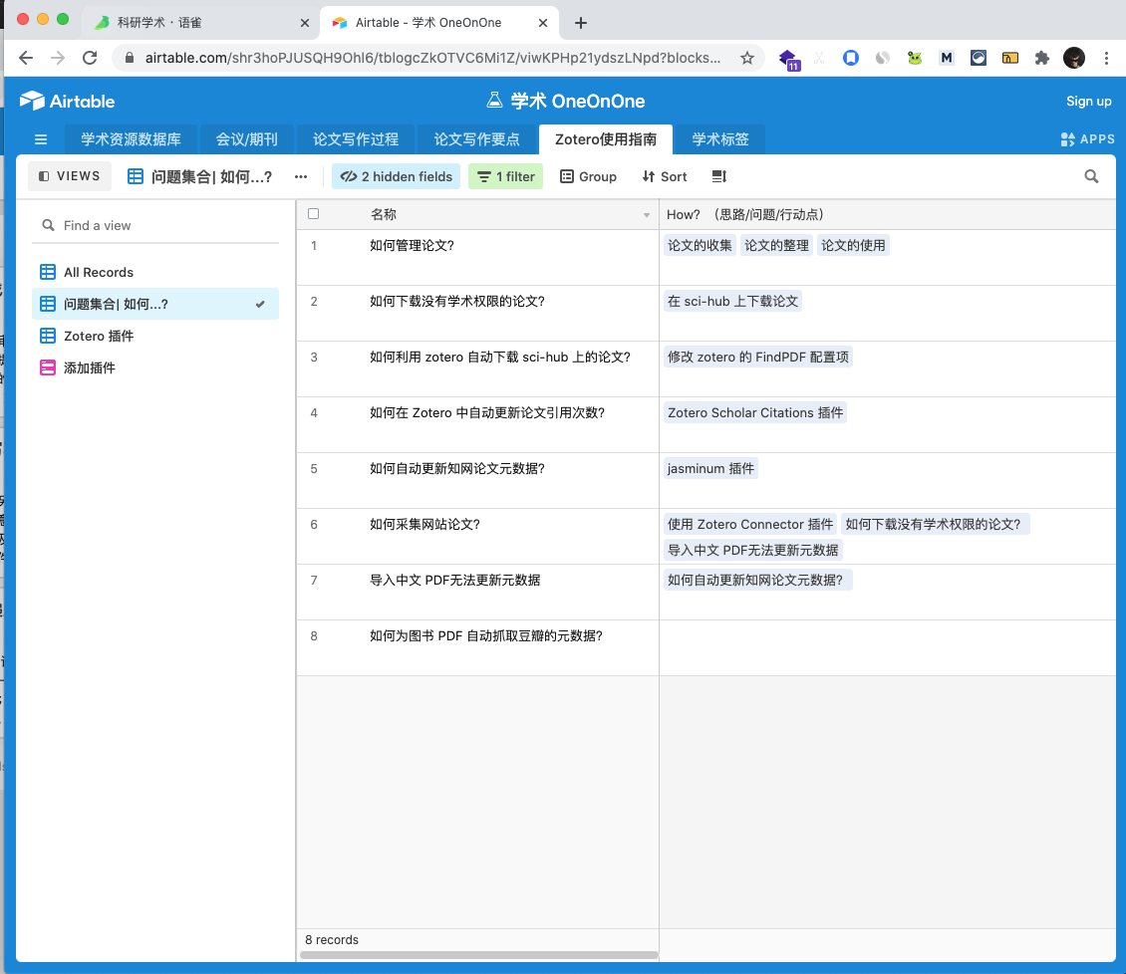Select the Zotero使用指南 table tab
The width and height of the screenshot is (1126, 974).
pos(606,139)
